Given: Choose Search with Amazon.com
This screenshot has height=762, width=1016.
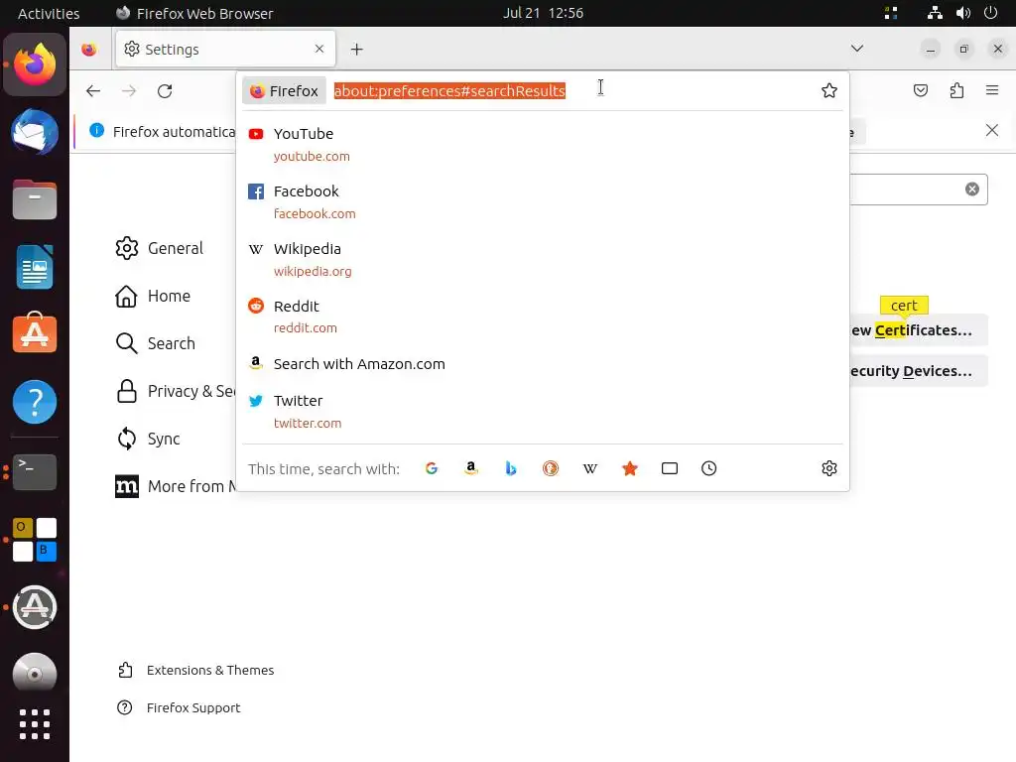Looking at the screenshot, I should coord(543,364).
